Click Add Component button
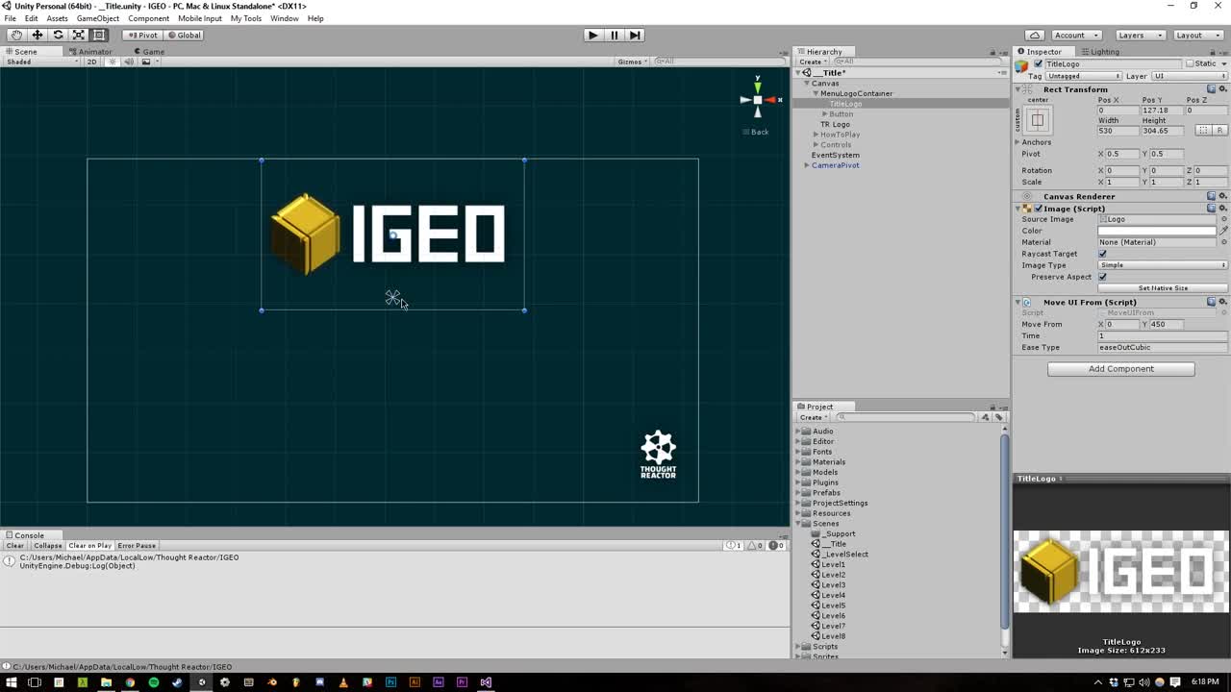 1121,369
